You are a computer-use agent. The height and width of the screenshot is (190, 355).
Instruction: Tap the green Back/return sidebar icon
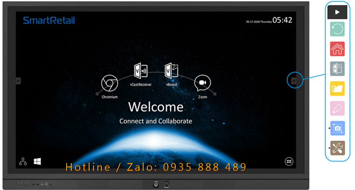click(x=337, y=29)
